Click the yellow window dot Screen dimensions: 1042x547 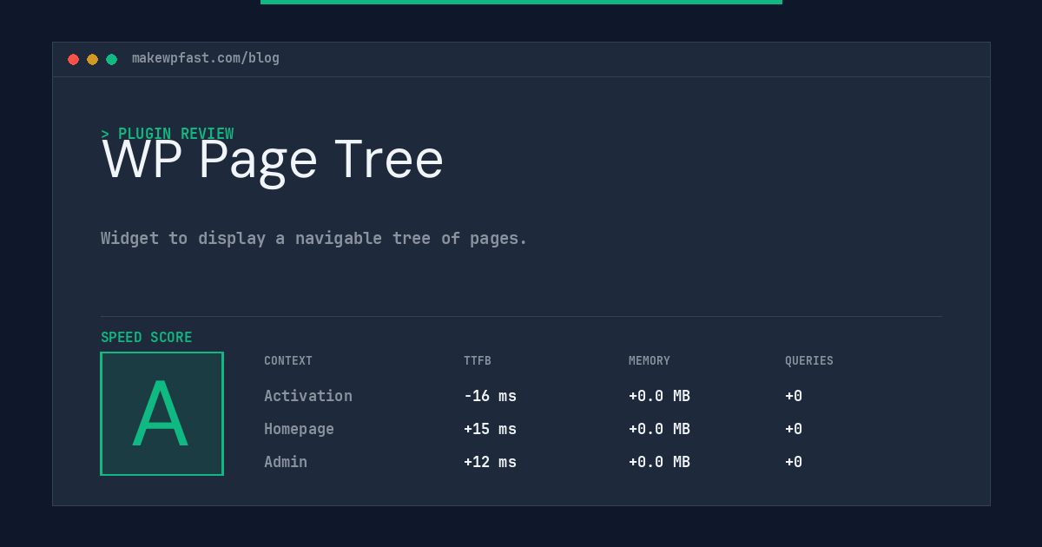click(92, 59)
